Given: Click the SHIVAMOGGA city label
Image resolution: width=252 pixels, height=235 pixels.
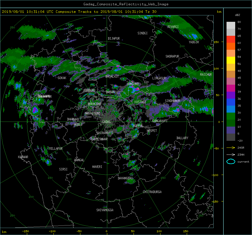Looking at the screenshot, I should 105,210.
